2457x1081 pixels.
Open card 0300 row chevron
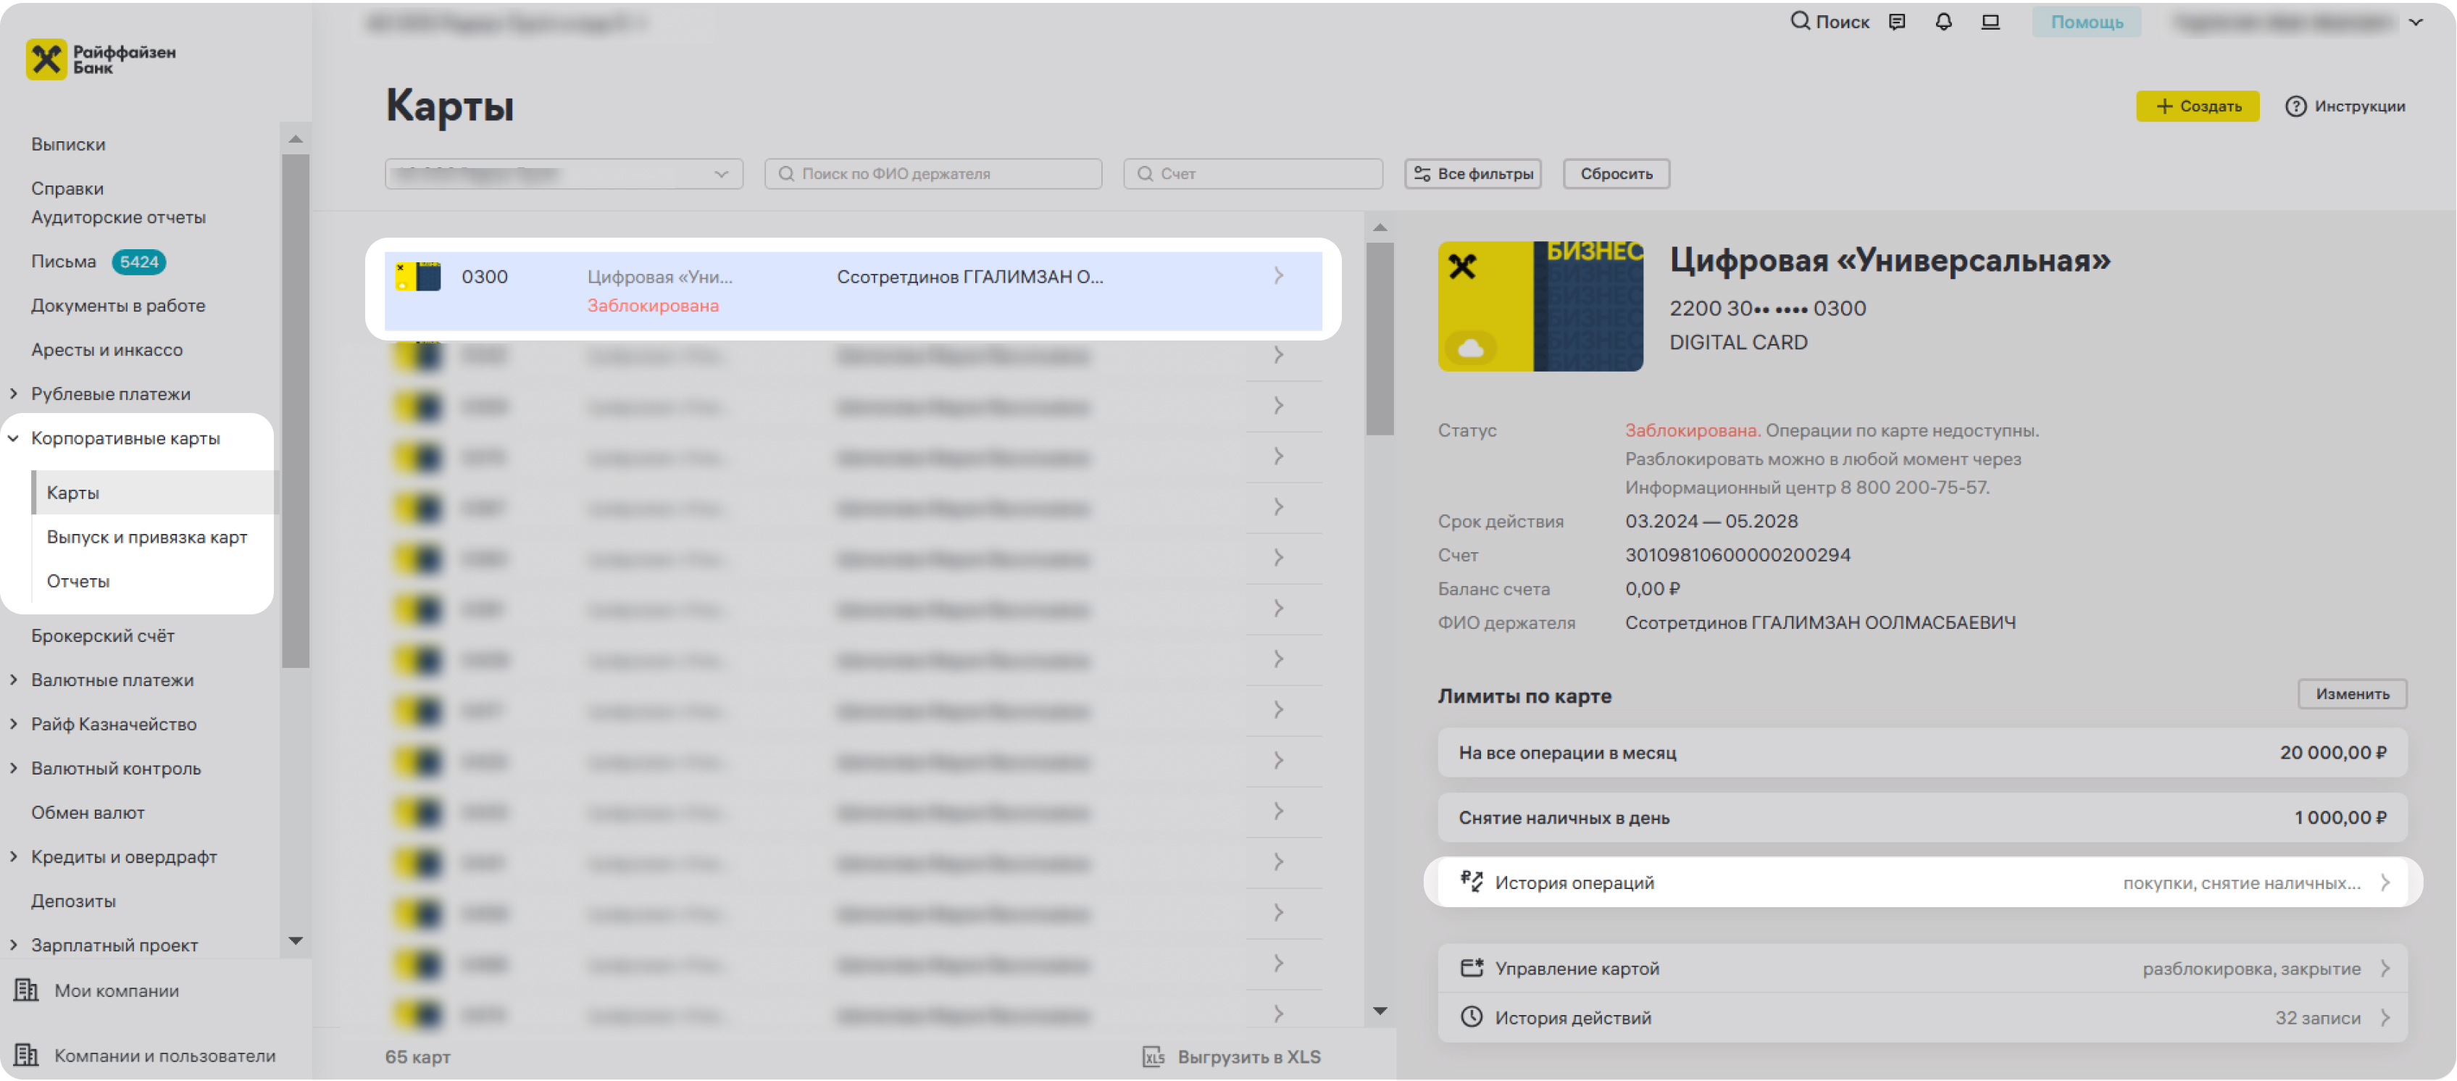[x=1278, y=276]
